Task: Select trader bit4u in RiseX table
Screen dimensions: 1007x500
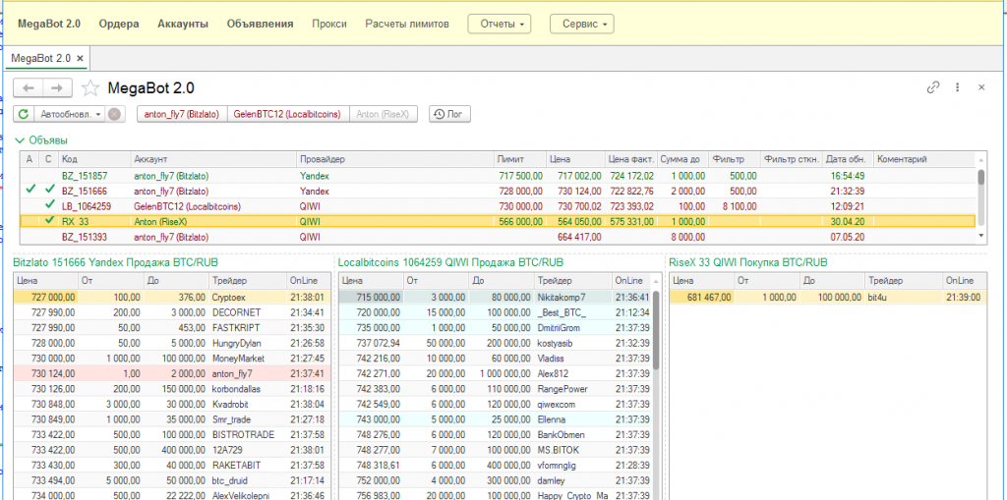Action: (826, 298)
